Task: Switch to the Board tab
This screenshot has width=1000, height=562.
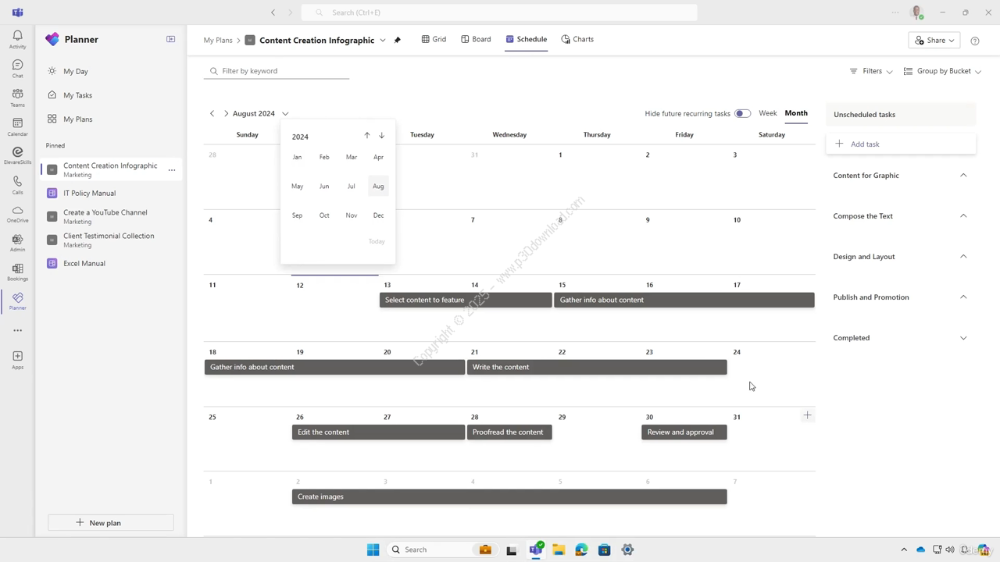Action: click(x=476, y=39)
